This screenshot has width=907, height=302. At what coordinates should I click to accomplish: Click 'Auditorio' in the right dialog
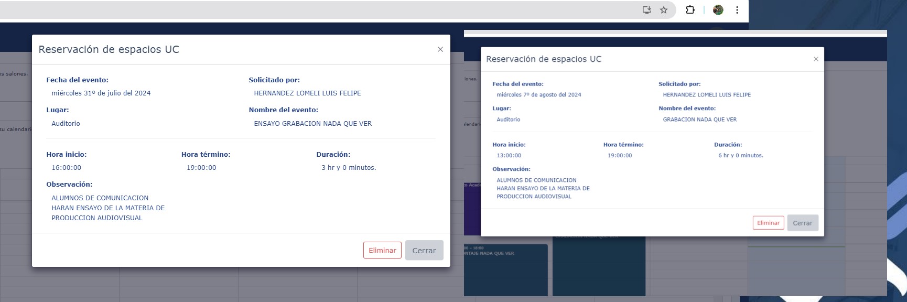tap(509, 120)
